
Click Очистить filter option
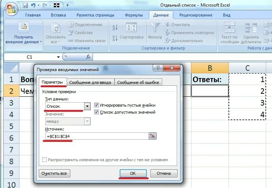tap(177, 25)
